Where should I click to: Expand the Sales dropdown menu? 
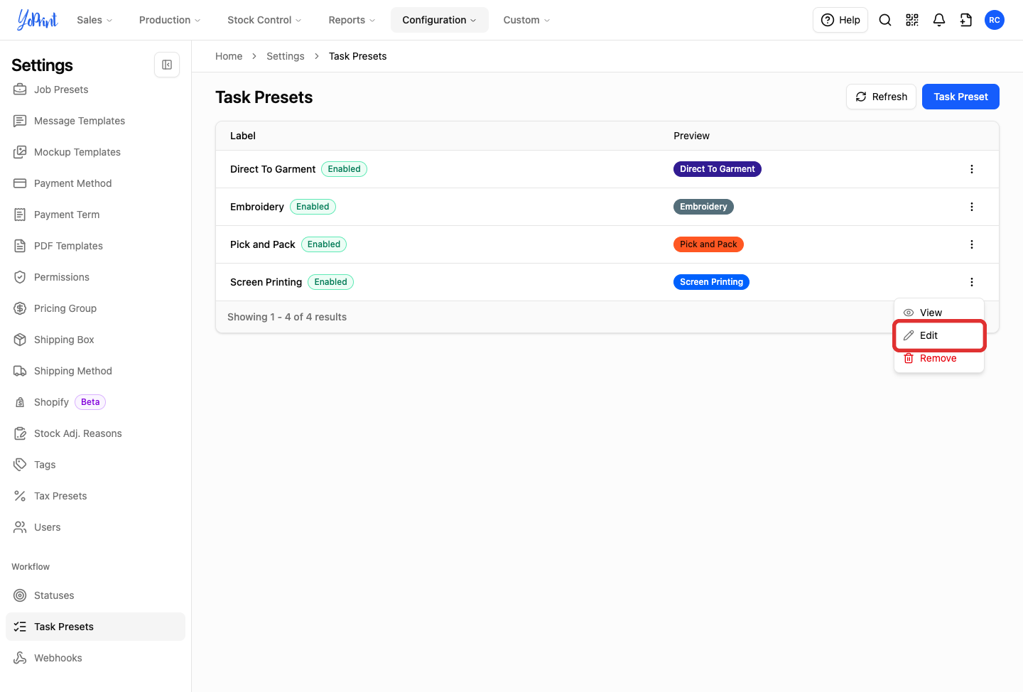pos(94,20)
